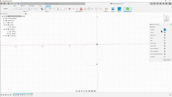Viewport: 172px width, 97px height.
Task: Click the Finish Sketch button in the palette
Action: (x=167, y=60)
